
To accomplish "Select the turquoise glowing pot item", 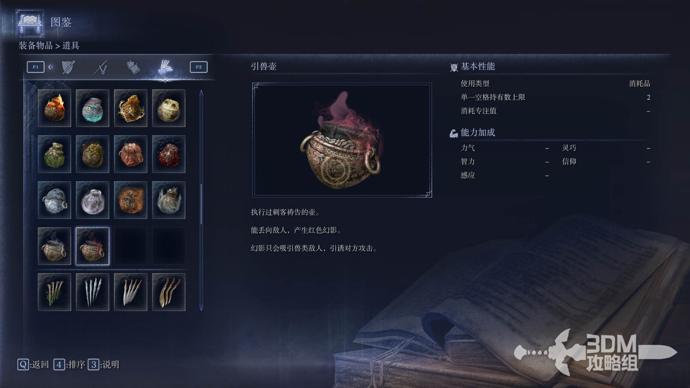I will point(92,108).
